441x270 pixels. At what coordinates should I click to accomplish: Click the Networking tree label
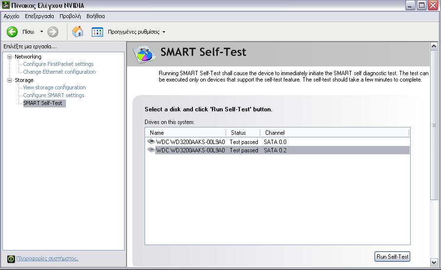coord(28,57)
